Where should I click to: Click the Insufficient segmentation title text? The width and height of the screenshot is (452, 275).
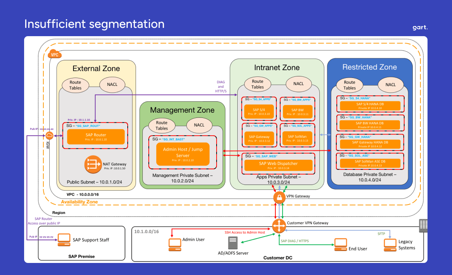pos(94,24)
